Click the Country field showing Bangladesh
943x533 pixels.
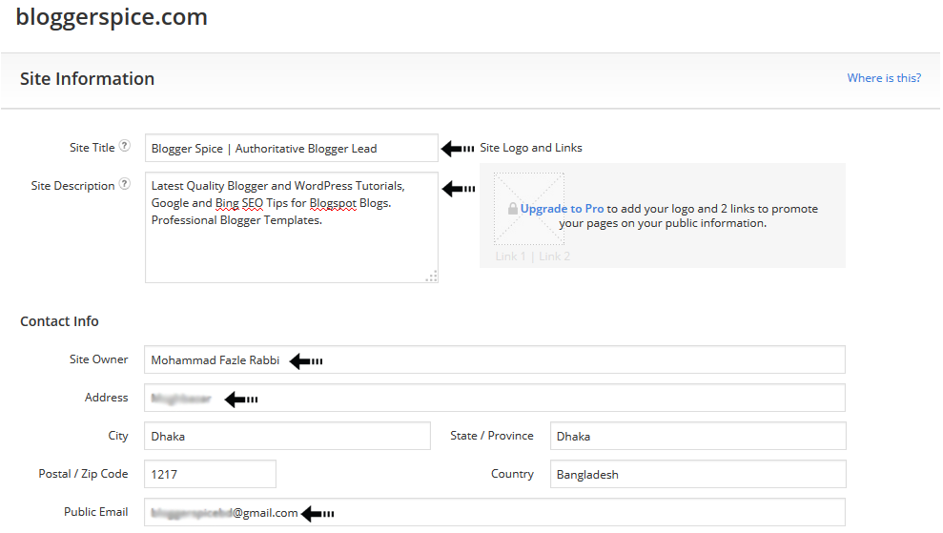click(x=698, y=474)
